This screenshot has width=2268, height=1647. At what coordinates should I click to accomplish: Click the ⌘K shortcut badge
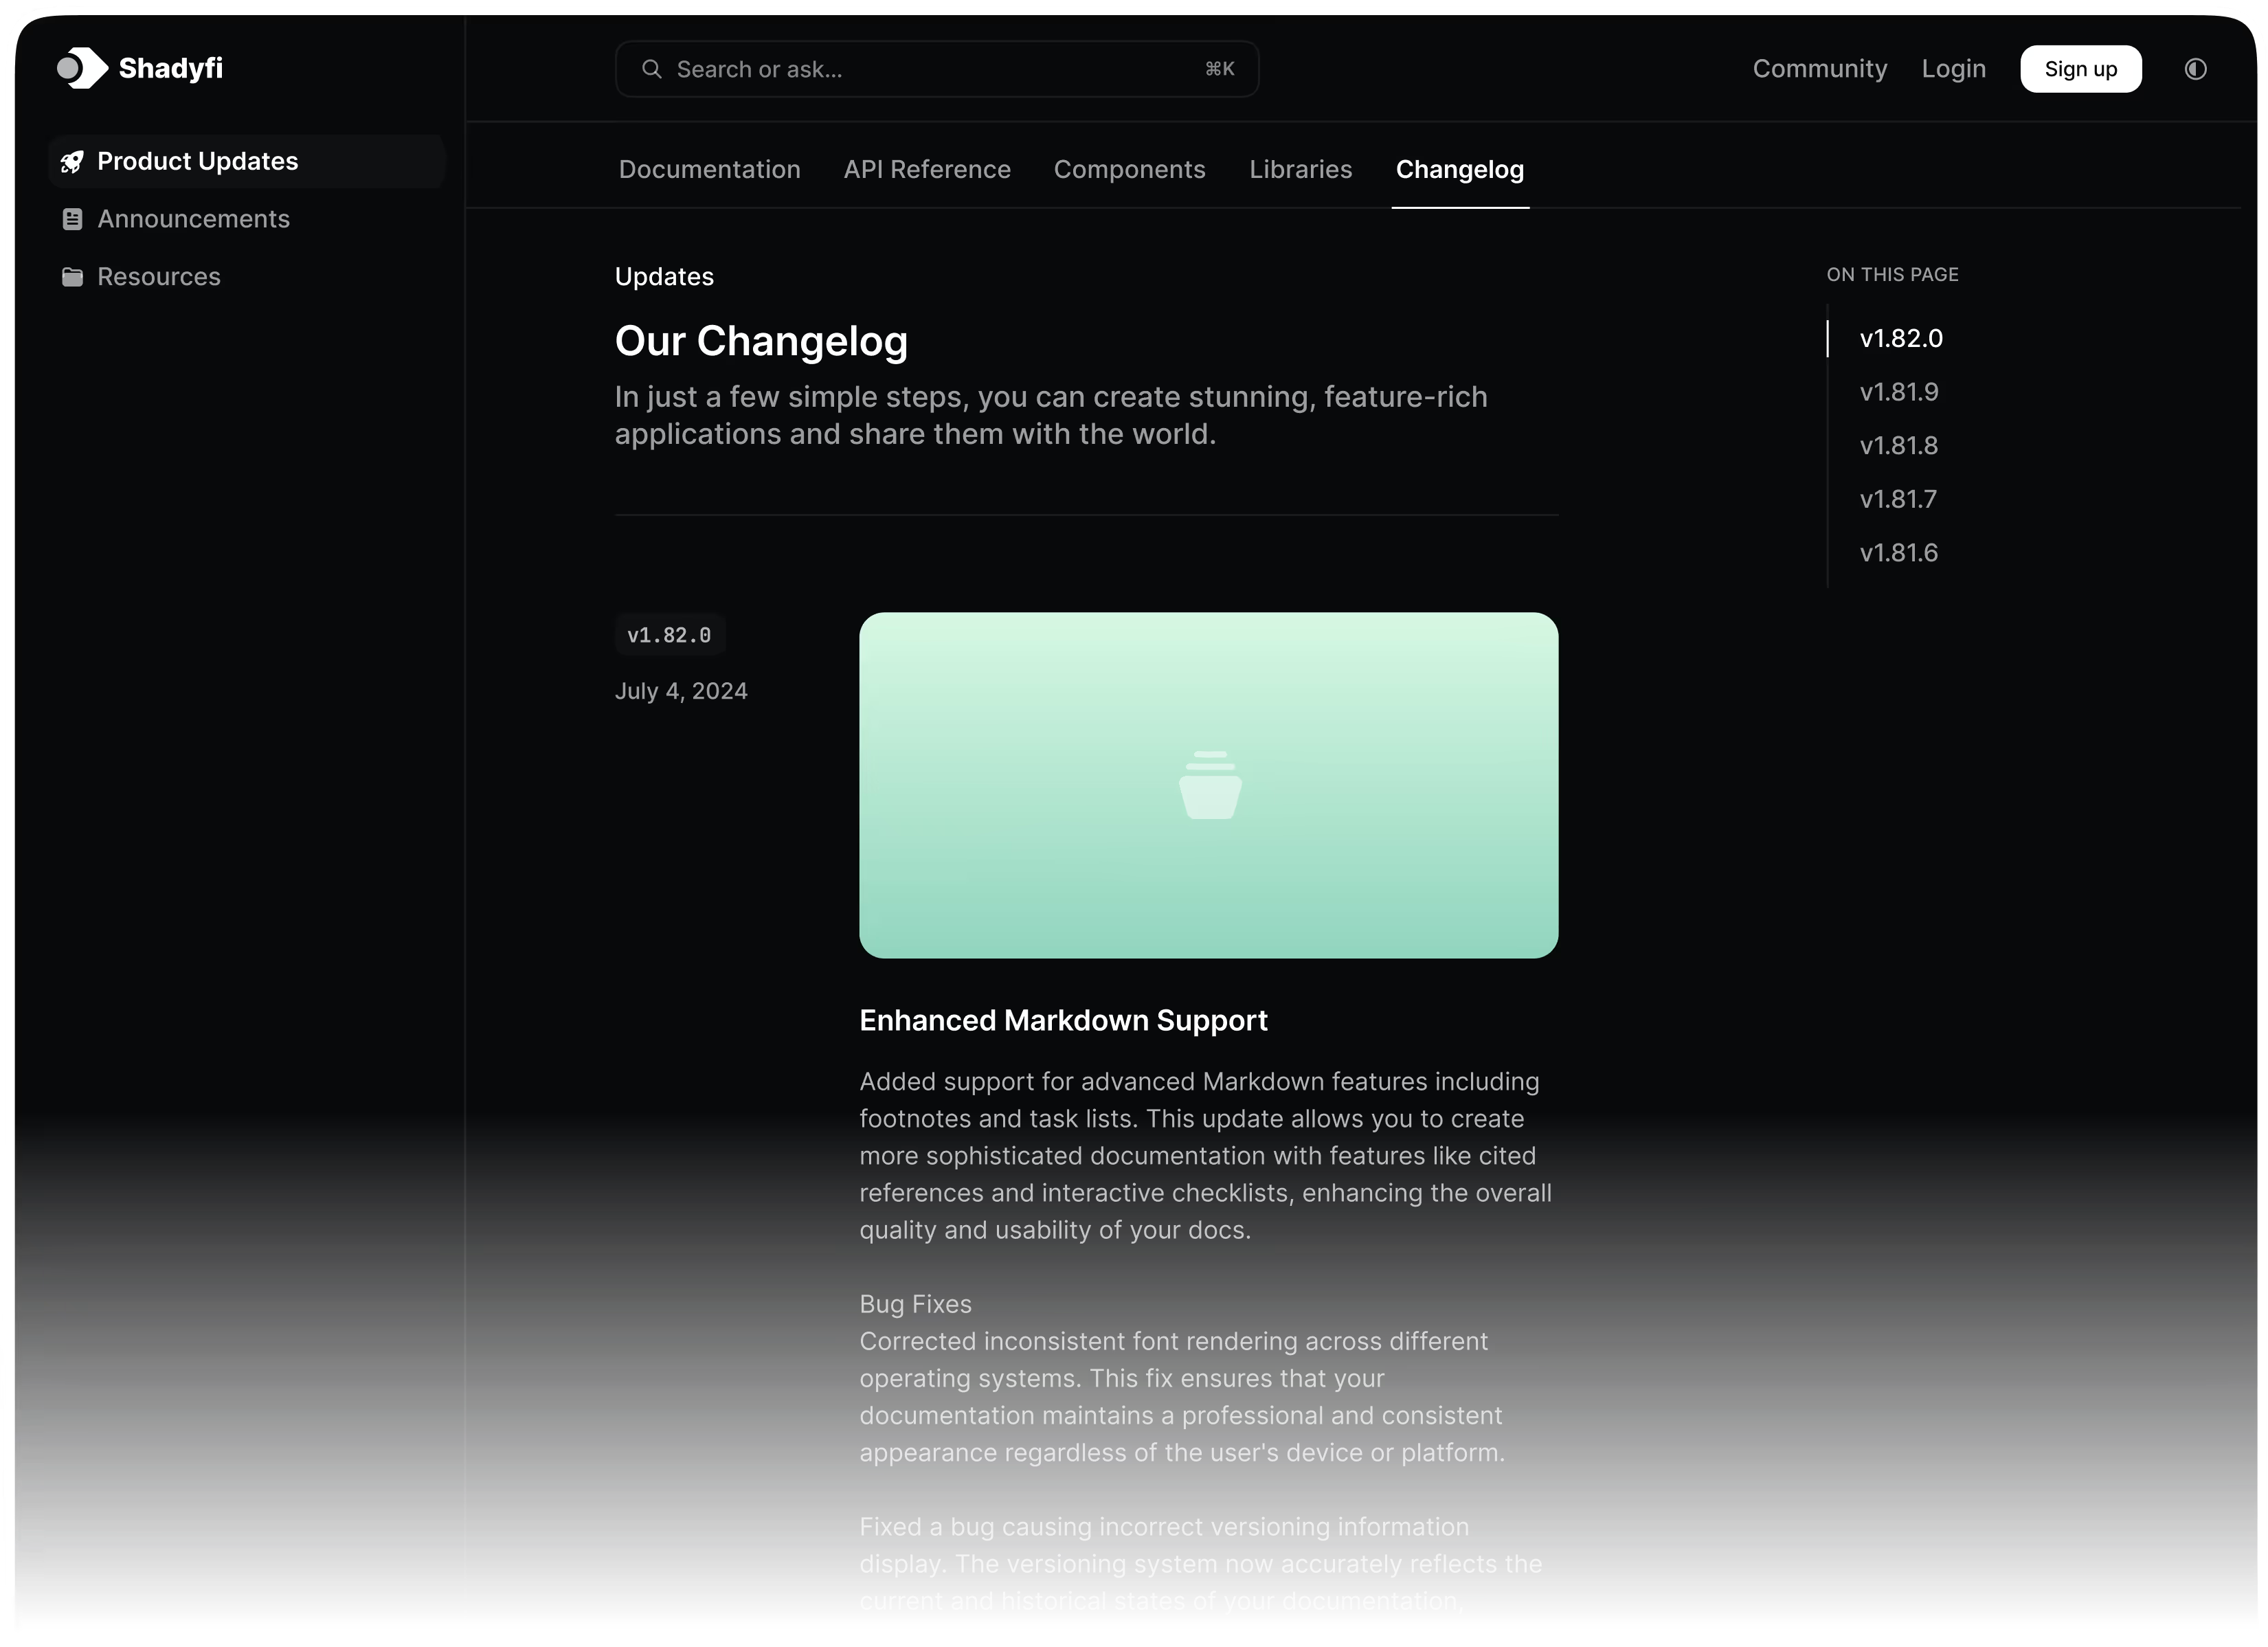coord(1219,69)
